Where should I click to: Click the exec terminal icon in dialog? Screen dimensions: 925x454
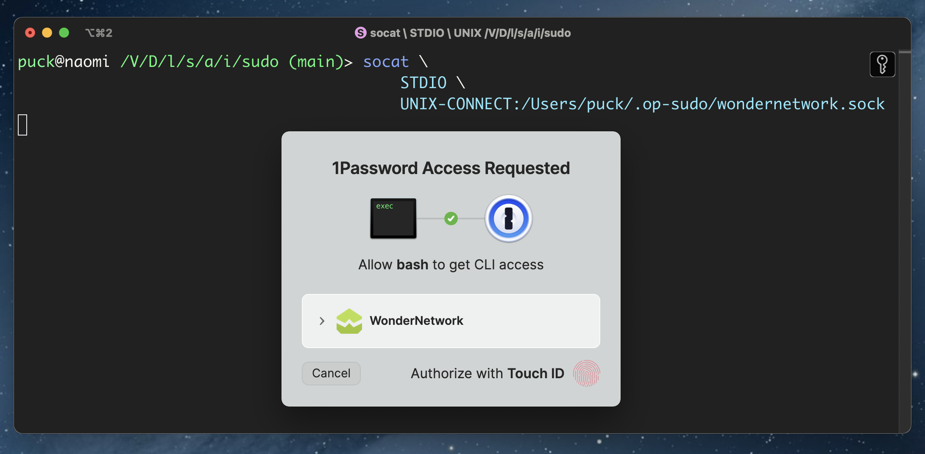pyautogui.click(x=393, y=218)
